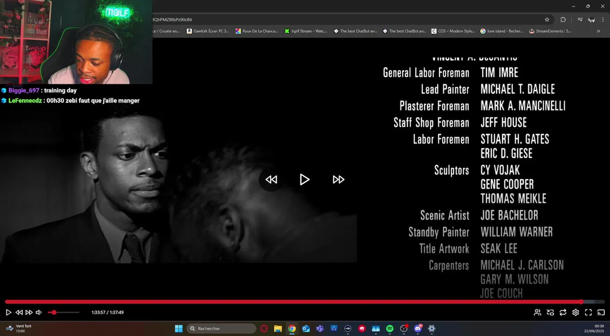This screenshot has width=610, height=336.
Task: Open the Croatie bookmark
Action: click(x=167, y=31)
